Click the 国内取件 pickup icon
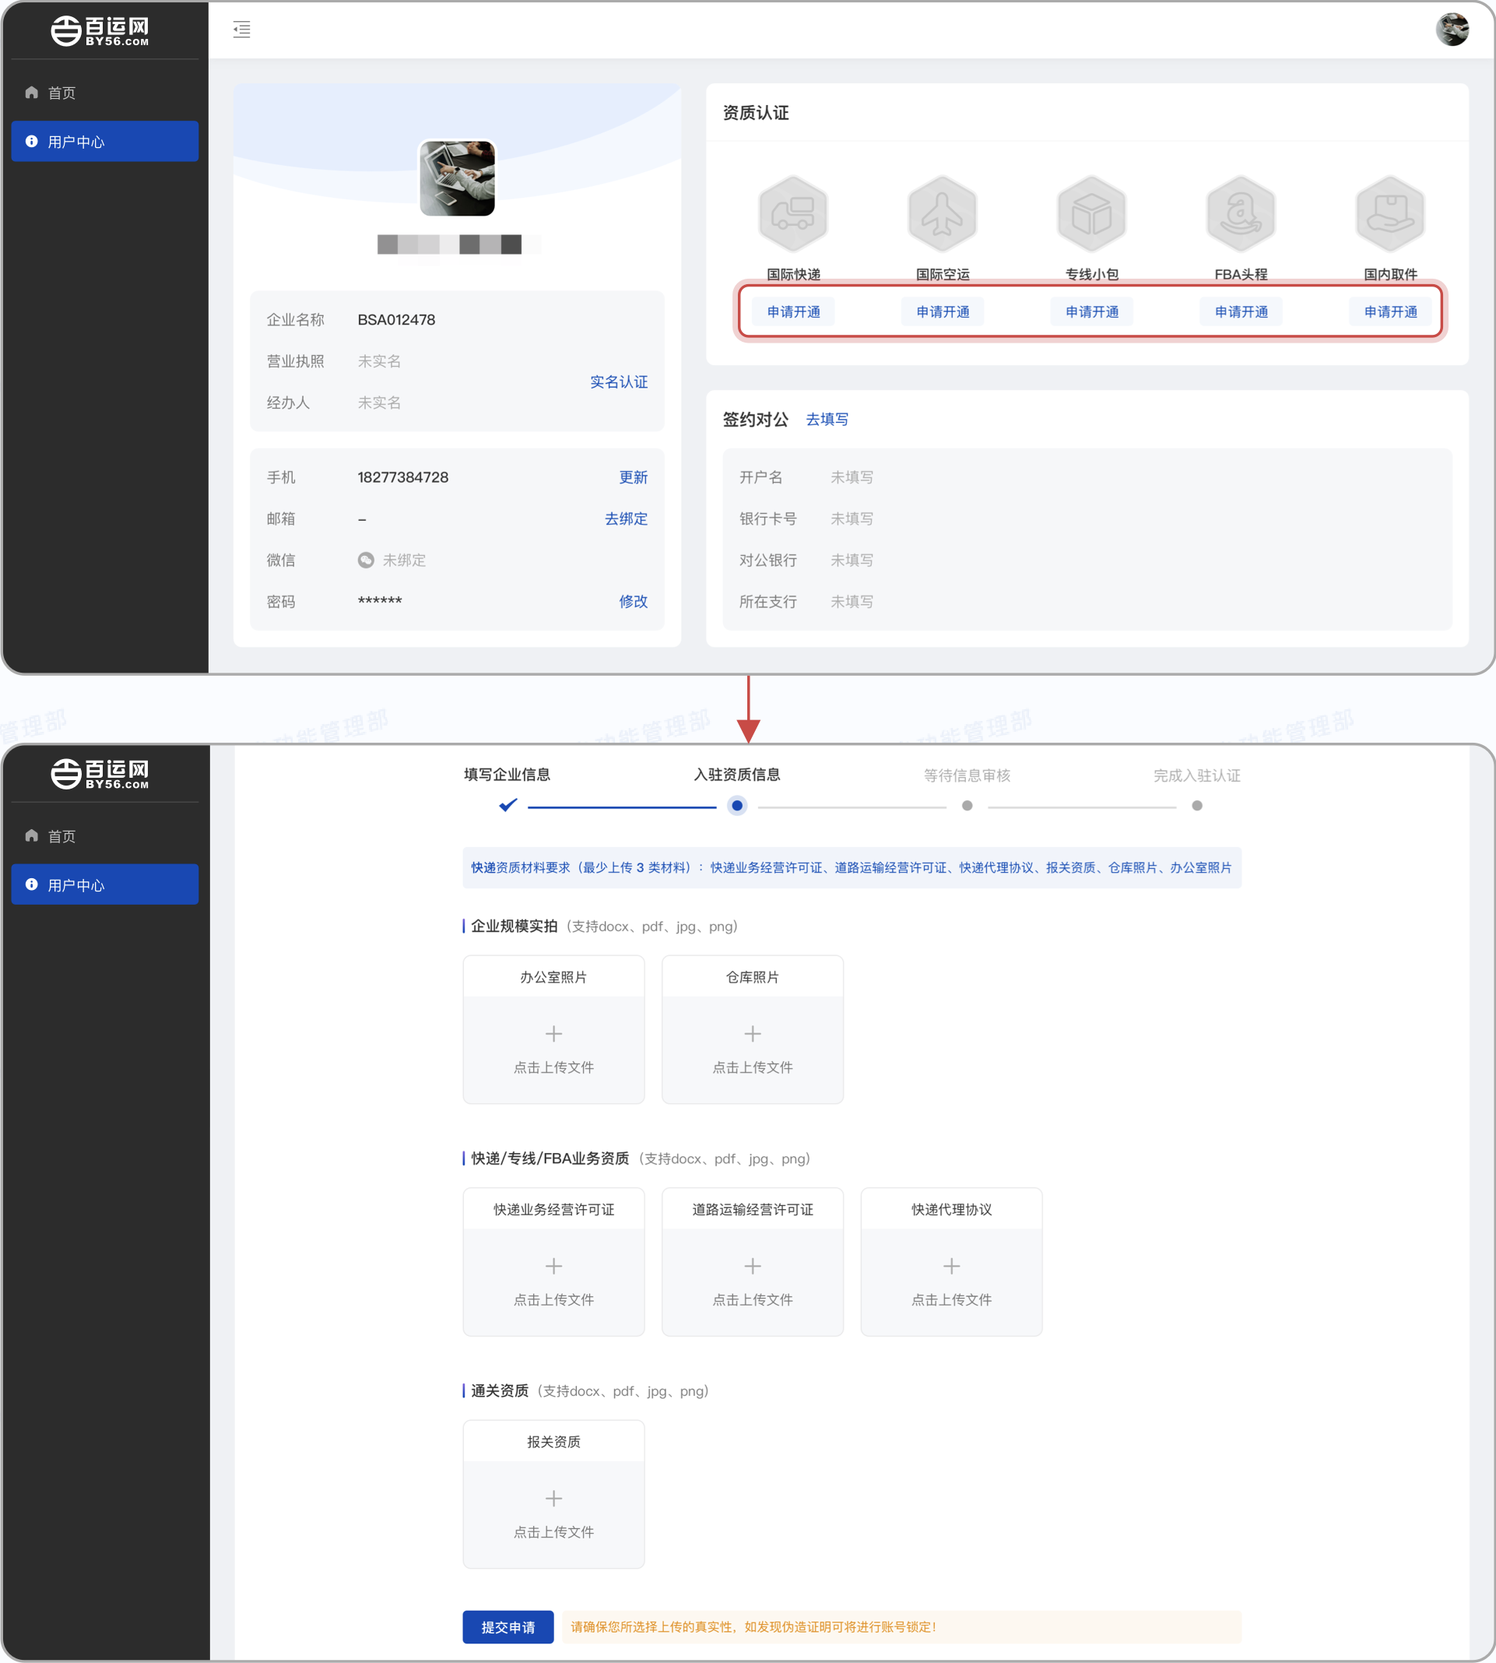Screen dimensions: 1496x1663 [x=1389, y=213]
